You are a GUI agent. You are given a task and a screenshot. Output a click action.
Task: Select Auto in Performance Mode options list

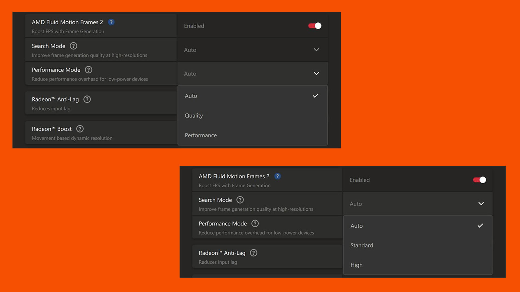coord(252,96)
